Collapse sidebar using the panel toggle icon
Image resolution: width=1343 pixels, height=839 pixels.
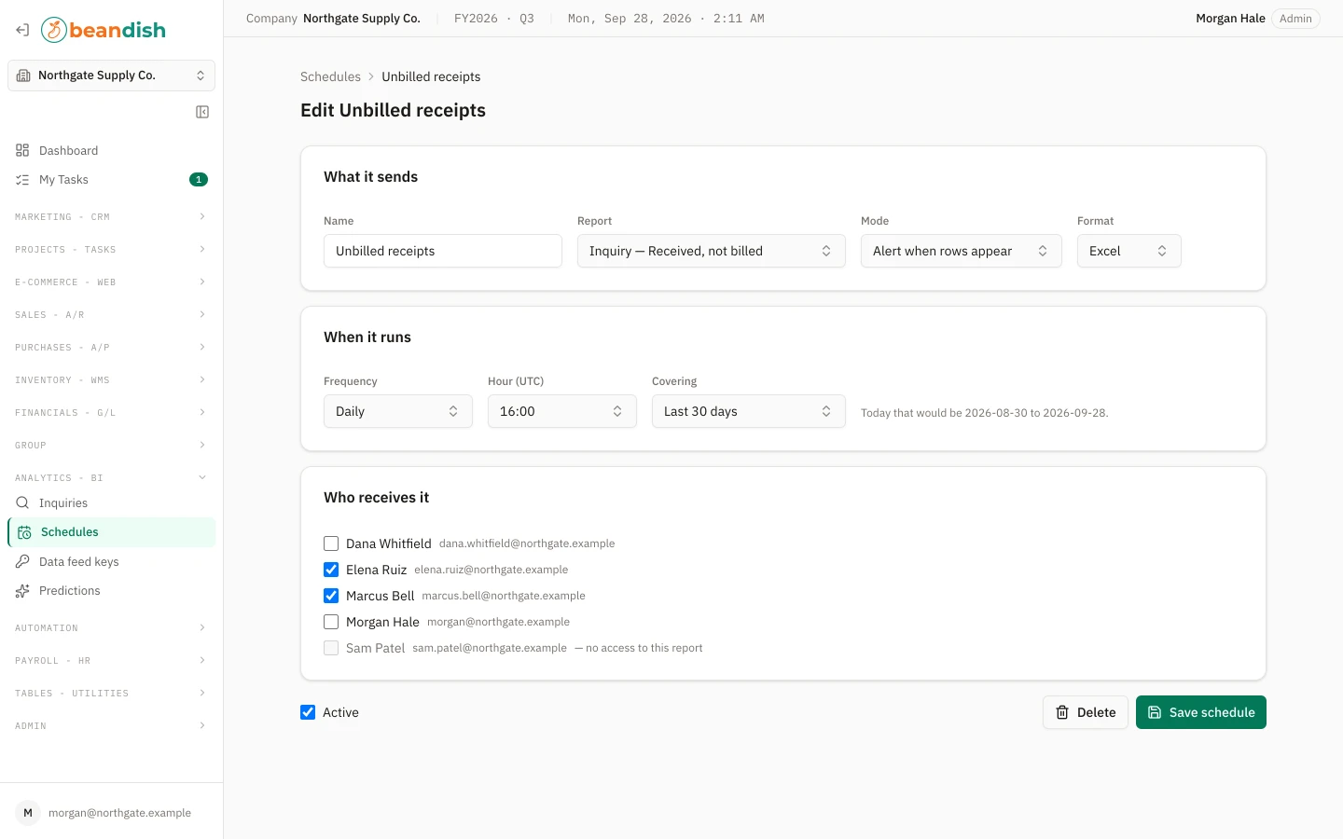202,112
